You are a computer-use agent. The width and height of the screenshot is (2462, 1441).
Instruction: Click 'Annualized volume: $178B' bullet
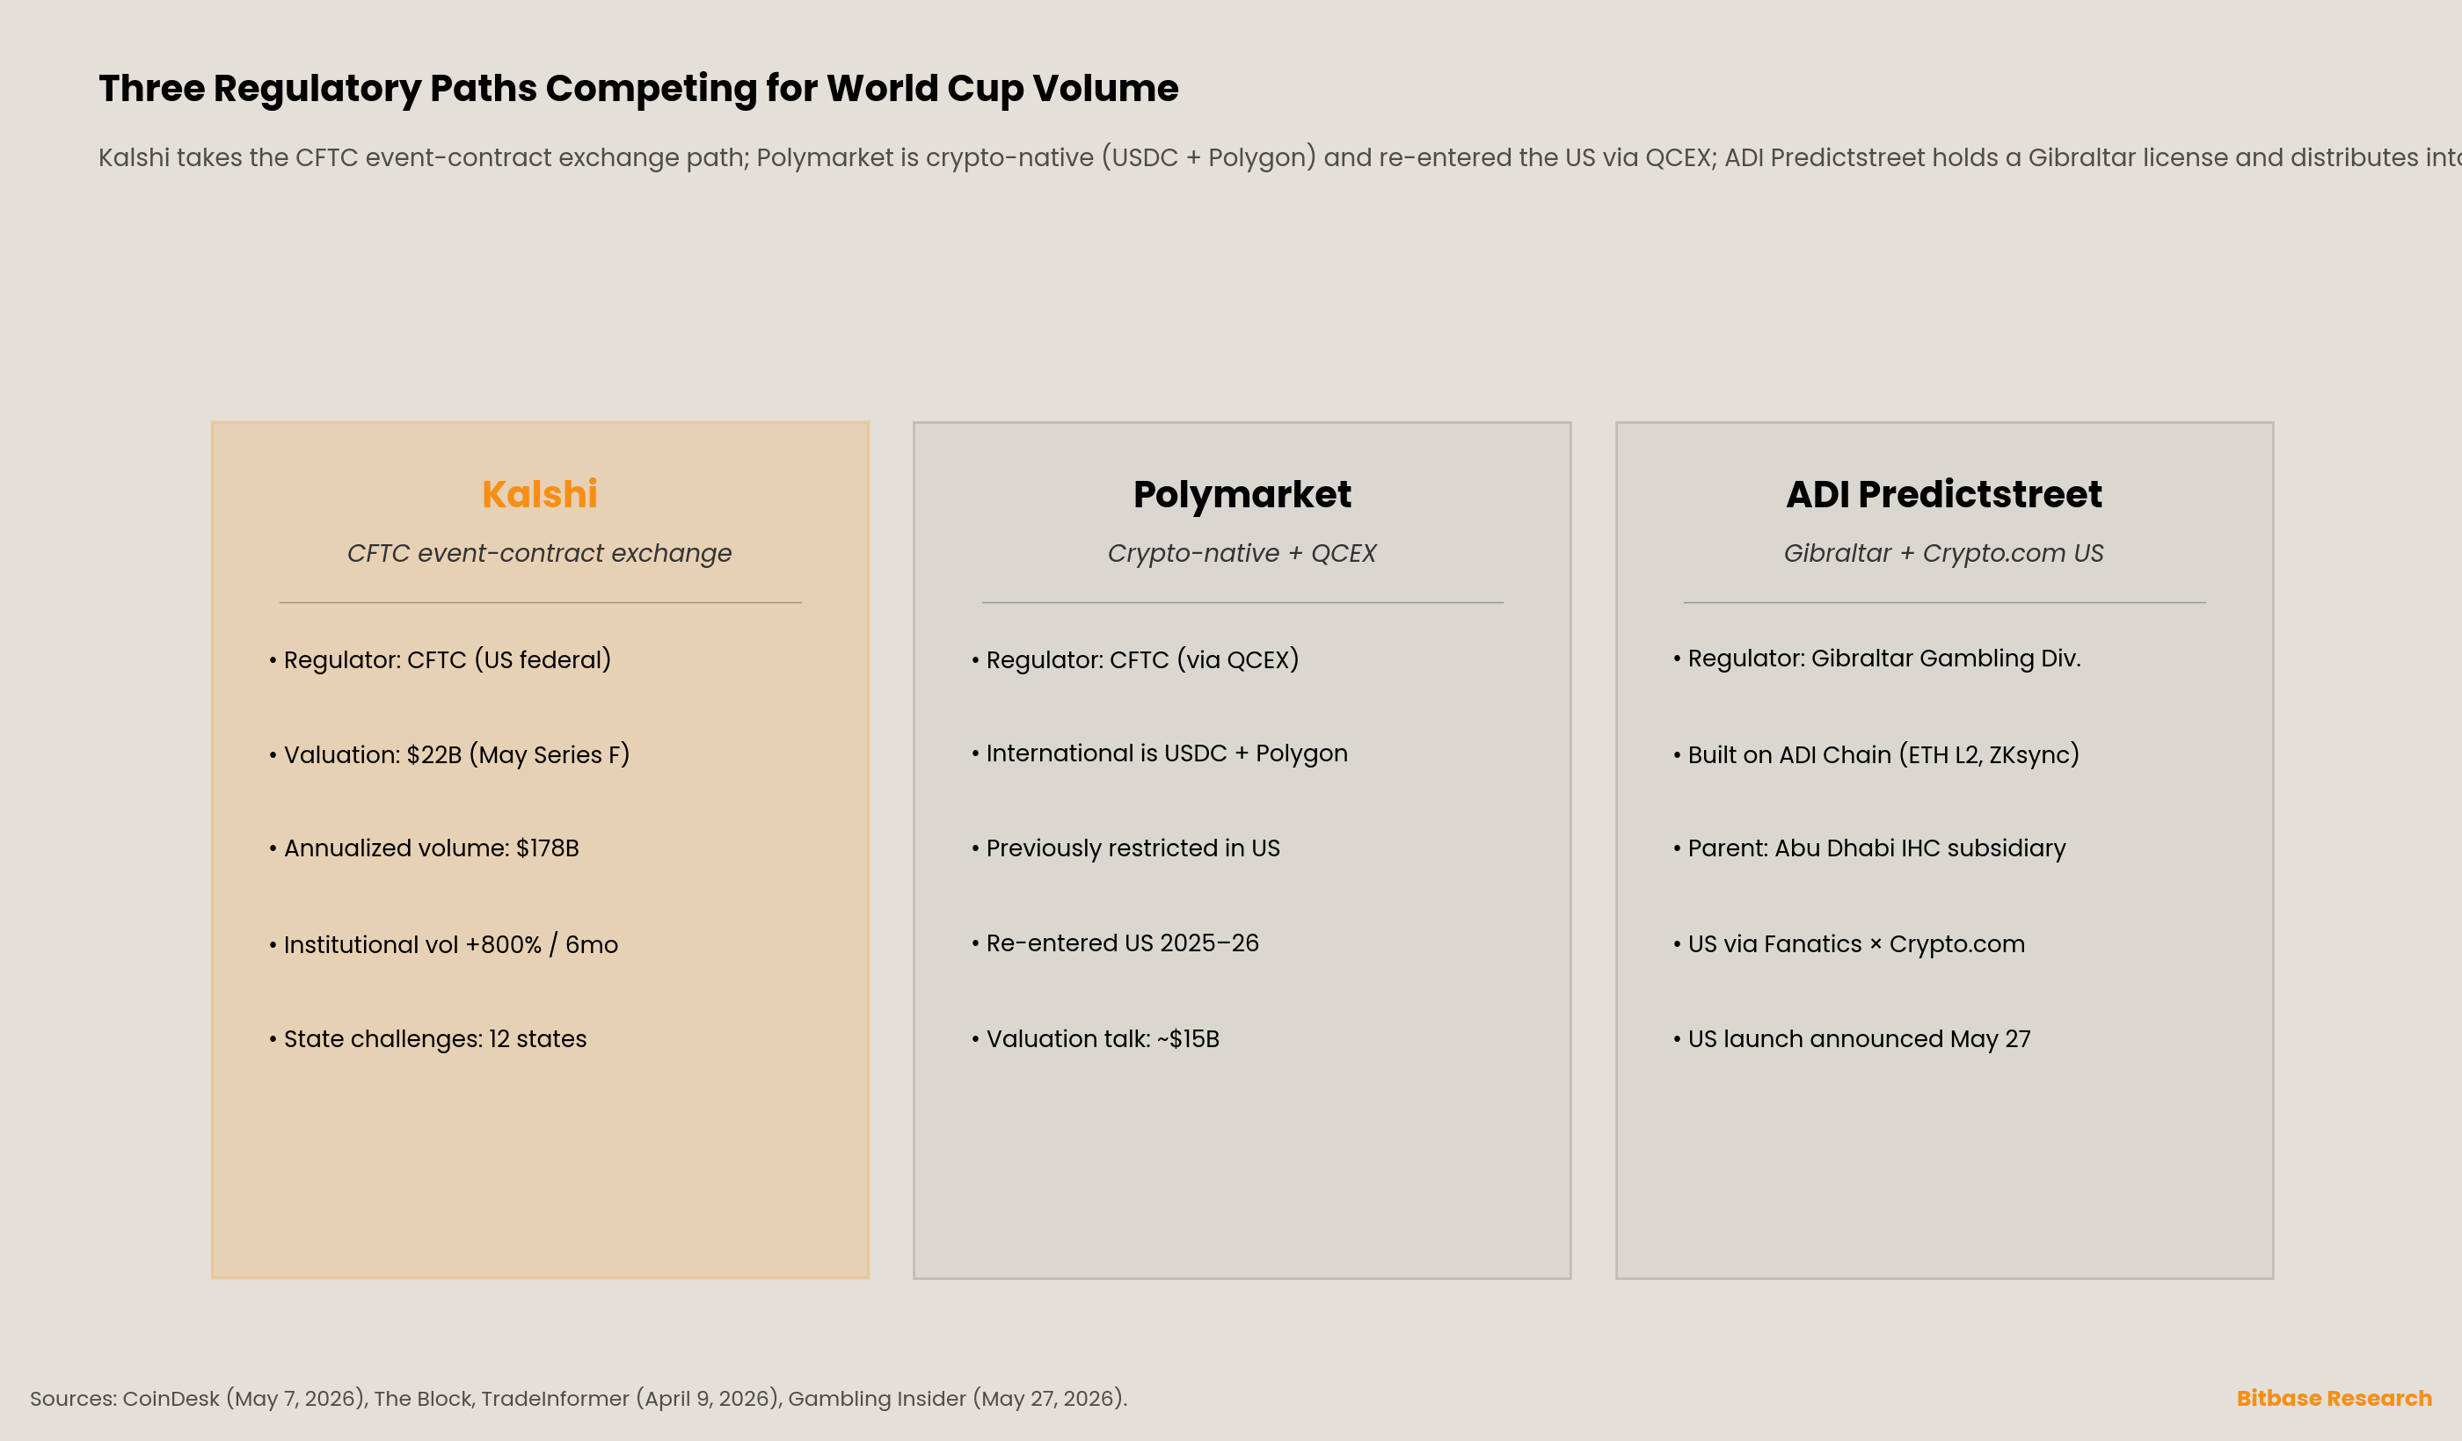pos(424,848)
